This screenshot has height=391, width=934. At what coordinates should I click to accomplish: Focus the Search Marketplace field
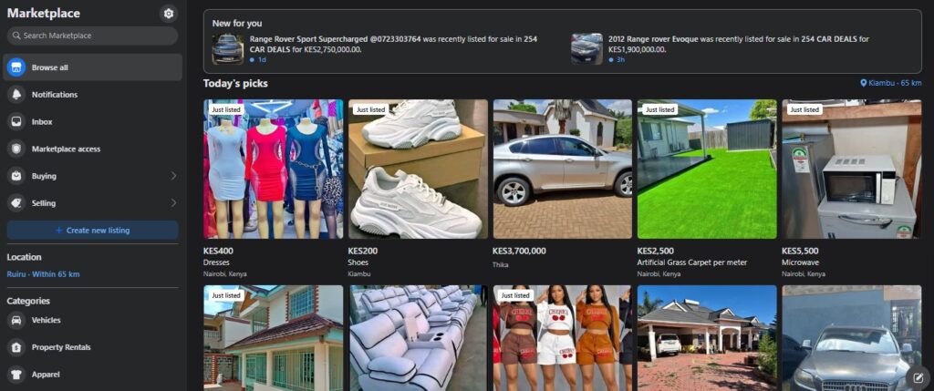[92, 36]
